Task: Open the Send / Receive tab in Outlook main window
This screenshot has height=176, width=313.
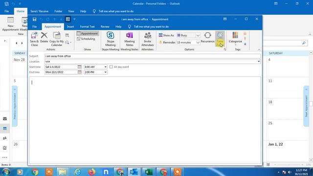Action: [x=39, y=11]
